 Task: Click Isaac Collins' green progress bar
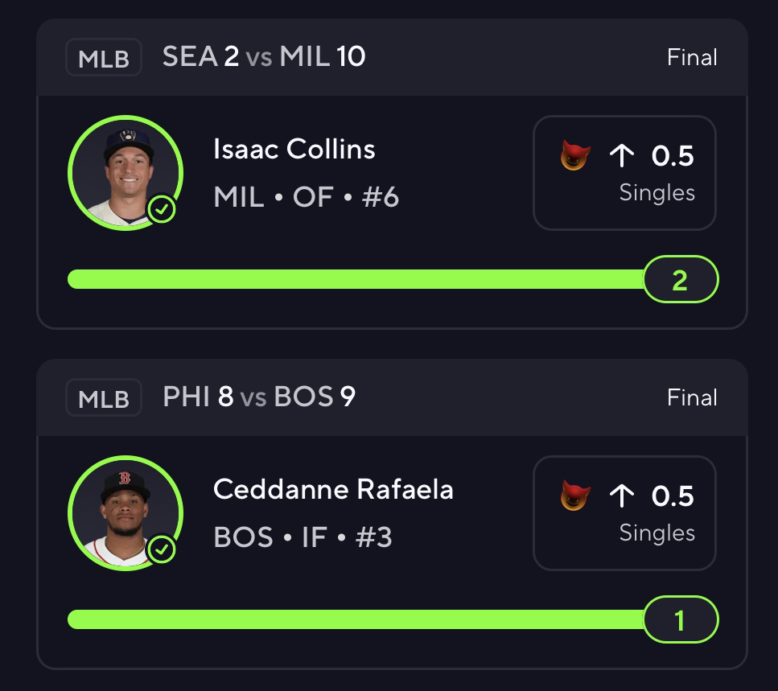[x=354, y=279]
